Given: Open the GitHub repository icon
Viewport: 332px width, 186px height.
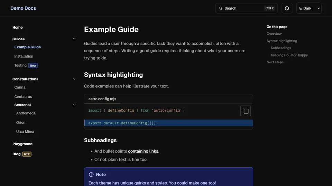Looking at the screenshot, I should click(x=287, y=8).
